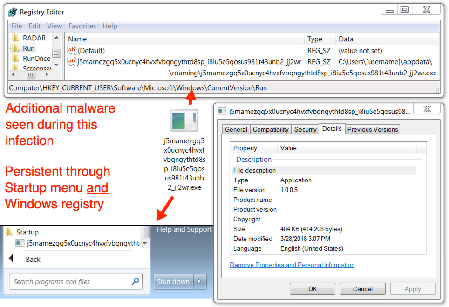Viewport: 449px width, 307px height.
Task: Click the registry tree scroll up arrow
Action: [x=56, y=38]
